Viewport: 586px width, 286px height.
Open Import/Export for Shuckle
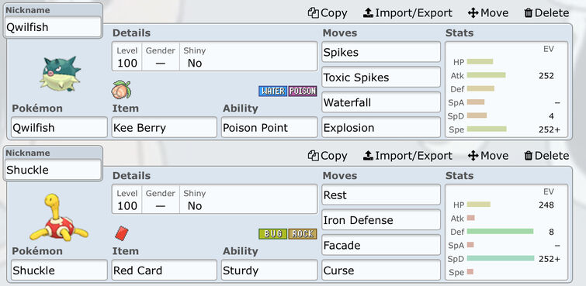coord(407,156)
